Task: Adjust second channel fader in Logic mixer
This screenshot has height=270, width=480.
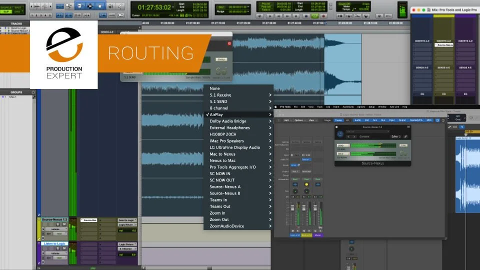Action: tap(303, 208)
